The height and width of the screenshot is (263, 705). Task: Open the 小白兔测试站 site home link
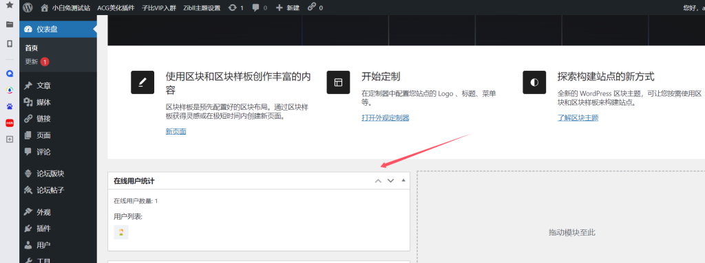(65, 8)
